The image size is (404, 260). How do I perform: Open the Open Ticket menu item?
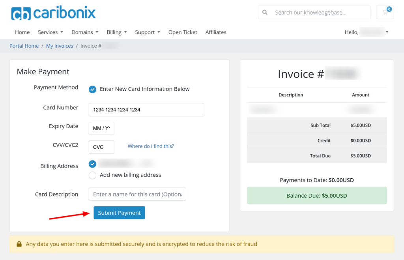pyautogui.click(x=183, y=32)
